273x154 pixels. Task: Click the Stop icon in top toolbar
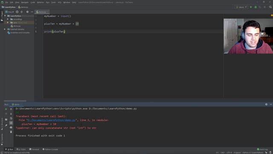(x=264, y=7)
